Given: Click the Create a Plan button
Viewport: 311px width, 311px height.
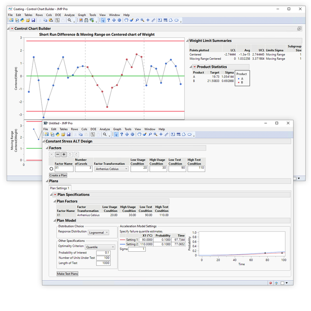Looking at the screenshot, I should [x=58, y=175].
